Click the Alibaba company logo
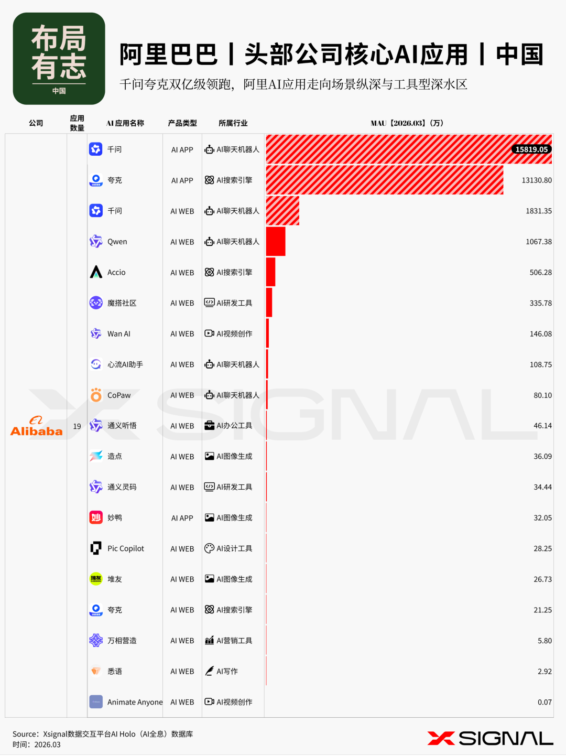566x756 pixels. pos(37,427)
